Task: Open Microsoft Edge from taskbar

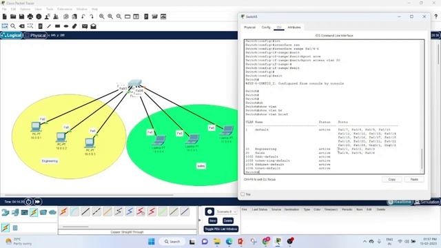Action: point(229,242)
